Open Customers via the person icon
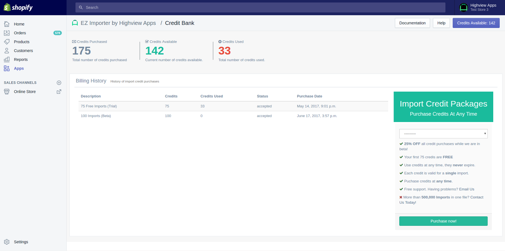This screenshot has width=505, height=251. point(7,50)
